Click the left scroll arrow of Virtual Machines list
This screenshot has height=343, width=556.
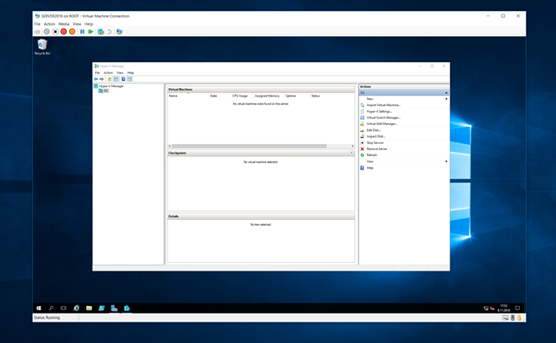coord(170,147)
